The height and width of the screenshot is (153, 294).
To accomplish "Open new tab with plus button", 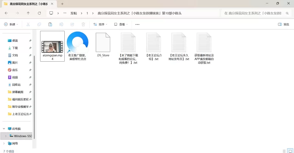I will [62, 4].
